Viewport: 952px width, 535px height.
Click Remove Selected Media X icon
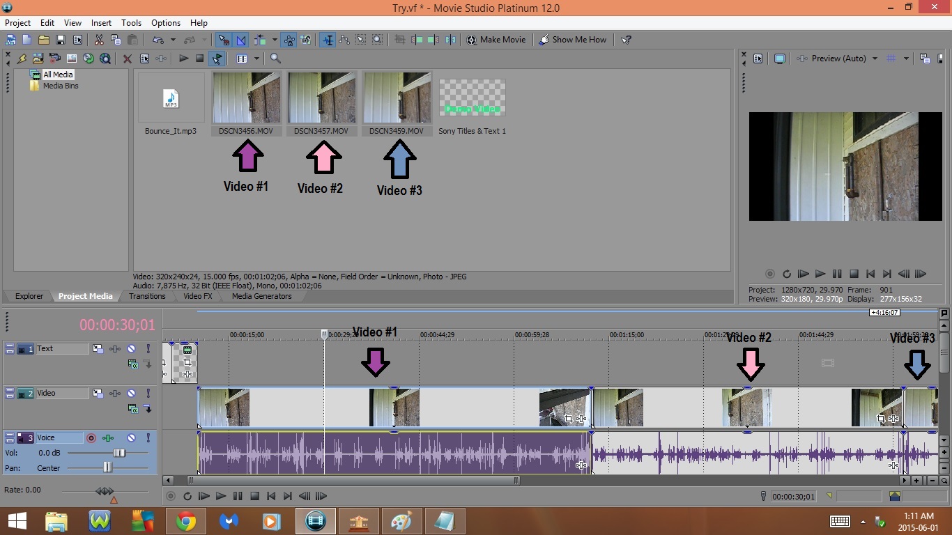[x=127, y=59]
